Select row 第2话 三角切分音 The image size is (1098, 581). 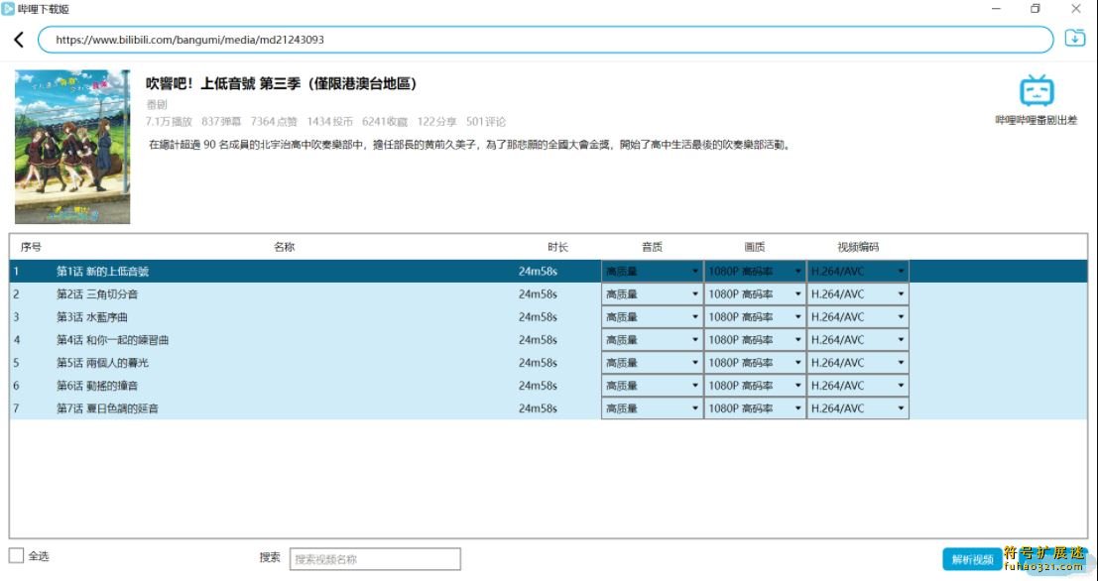pos(549,294)
